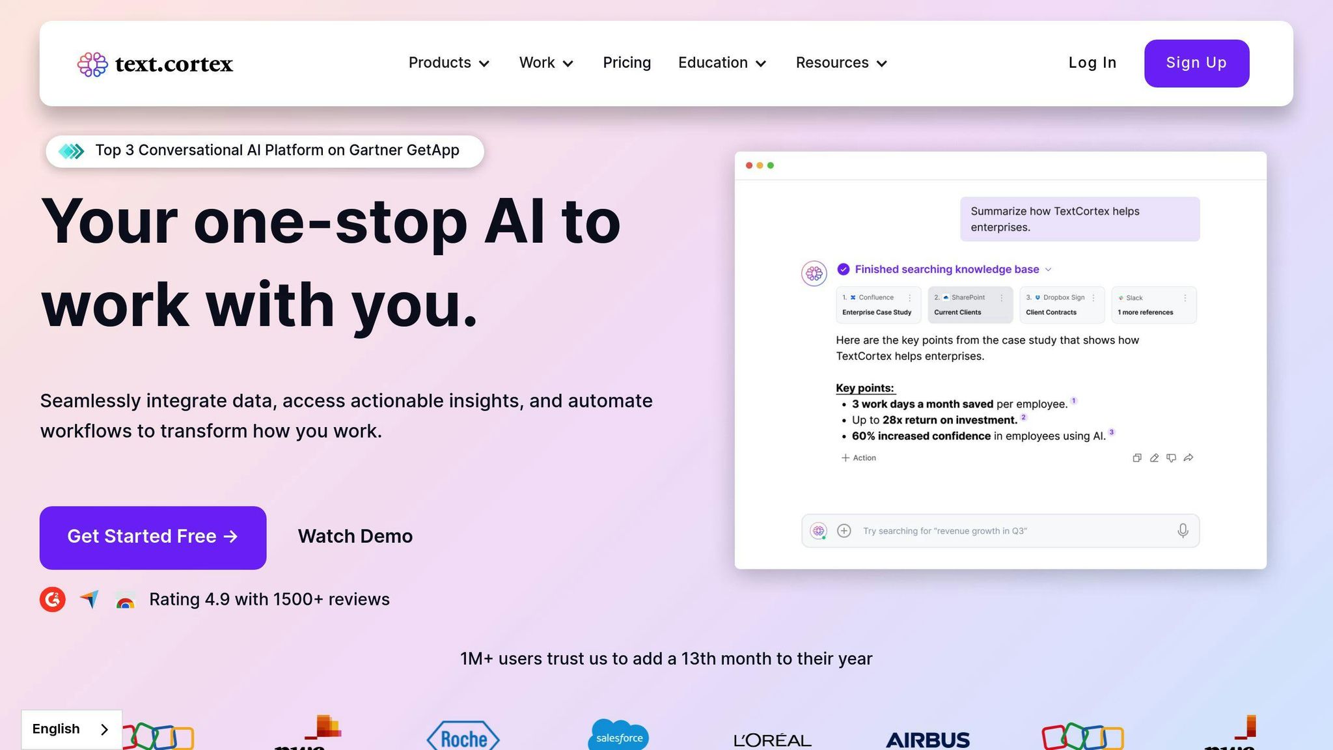Click the Watch Demo link
Image resolution: width=1333 pixels, height=750 pixels.
pos(355,536)
